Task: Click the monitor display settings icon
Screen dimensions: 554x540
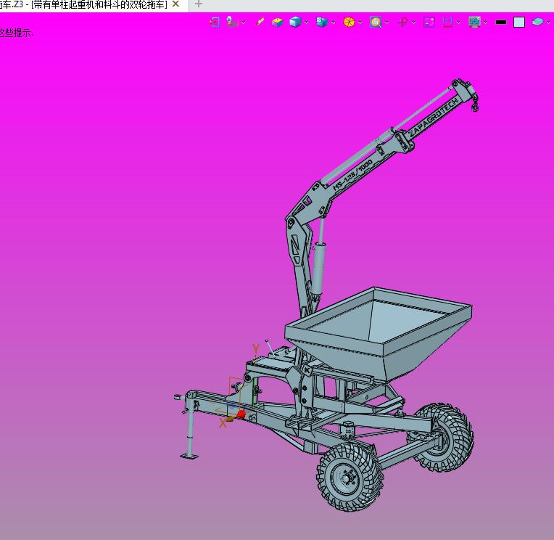Action: 474,22
